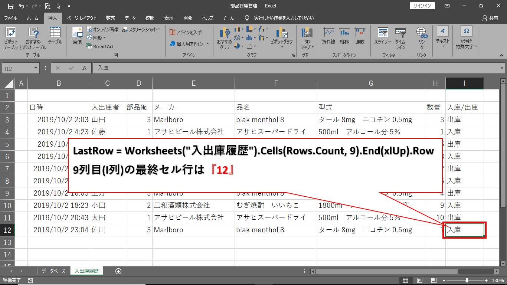Open Insert Function (fx) dialog
This screenshot has width=507, height=285.
click(x=85, y=68)
